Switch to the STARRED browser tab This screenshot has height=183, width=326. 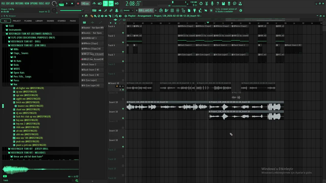[x=62, y=21]
